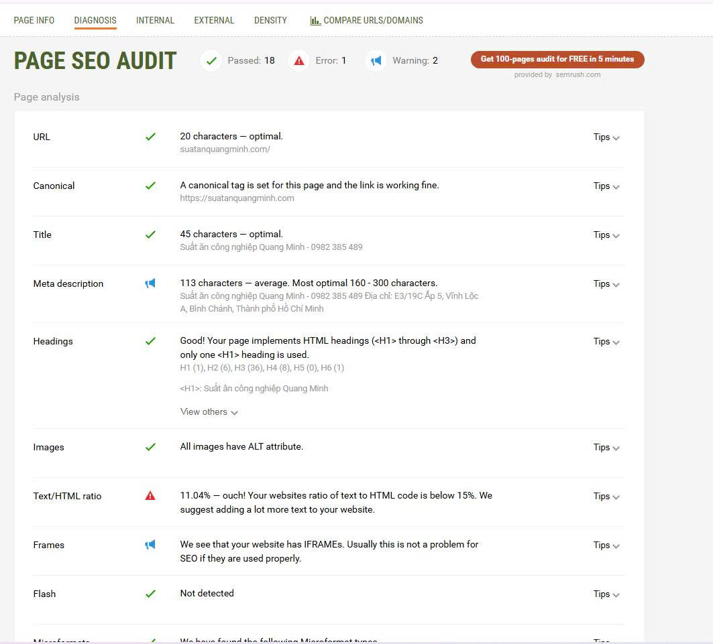Click the green check icon in Canonical row
713x644 pixels.
[x=150, y=186]
